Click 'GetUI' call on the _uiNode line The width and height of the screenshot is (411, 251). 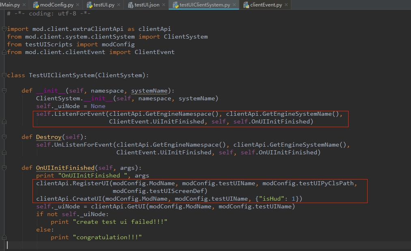(x=136, y=206)
